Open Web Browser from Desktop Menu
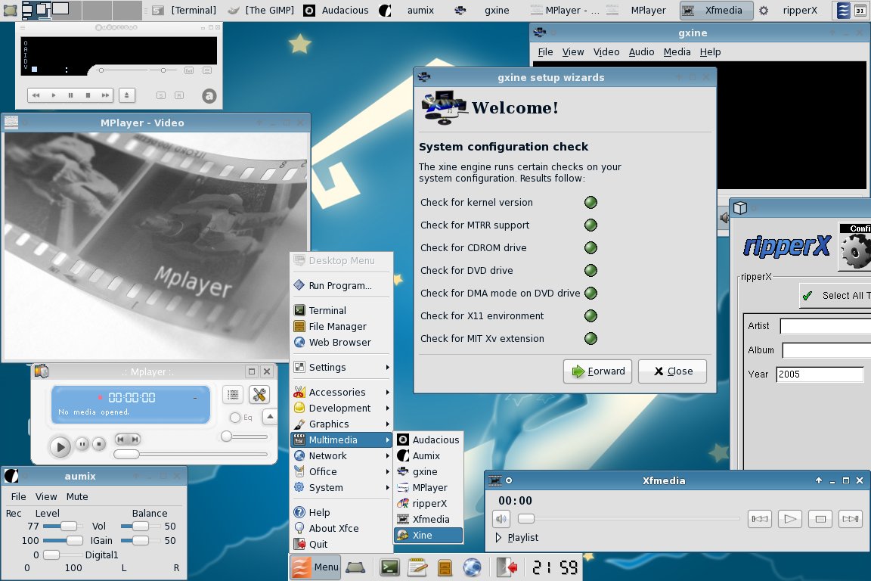The width and height of the screenshot is (871, 581). point(341,343)
